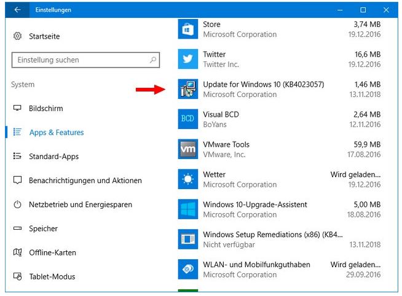Click the Twitter bird icon

[x=188, y=59]
